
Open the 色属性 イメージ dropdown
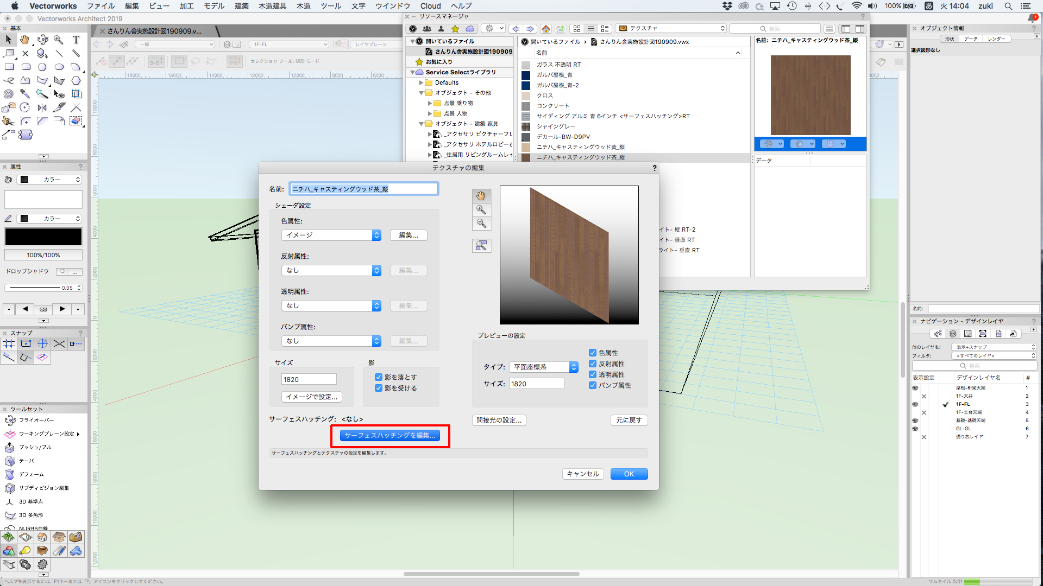(x=331, y=235)
